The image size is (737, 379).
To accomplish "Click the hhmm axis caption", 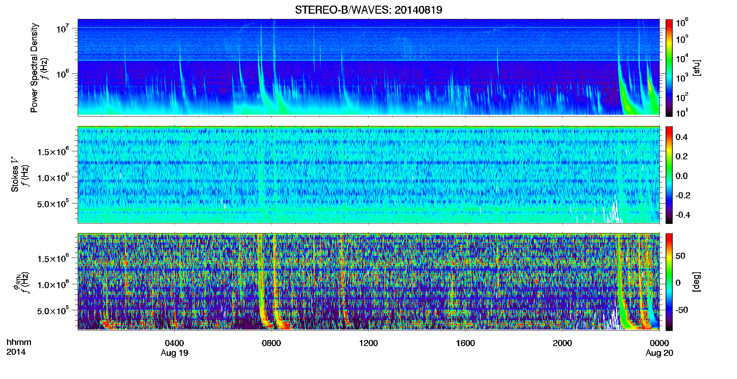I will click(x=19, y=343).
